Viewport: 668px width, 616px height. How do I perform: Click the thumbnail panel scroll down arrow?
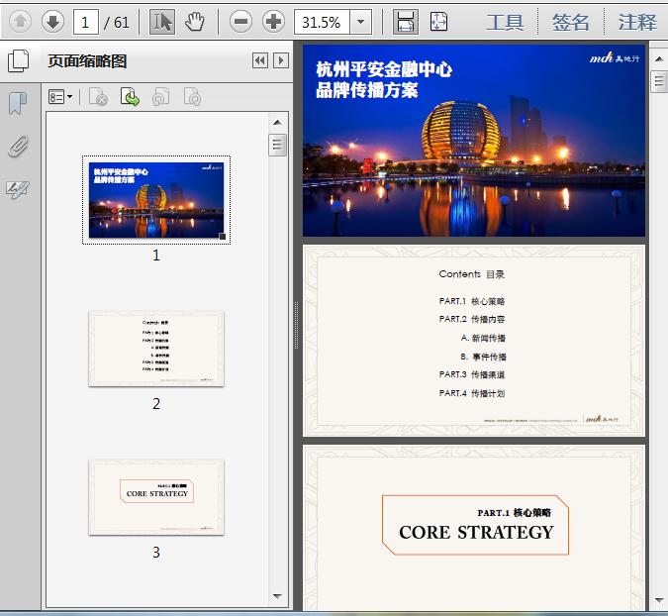pyautogui.click(x=277, y=596)
